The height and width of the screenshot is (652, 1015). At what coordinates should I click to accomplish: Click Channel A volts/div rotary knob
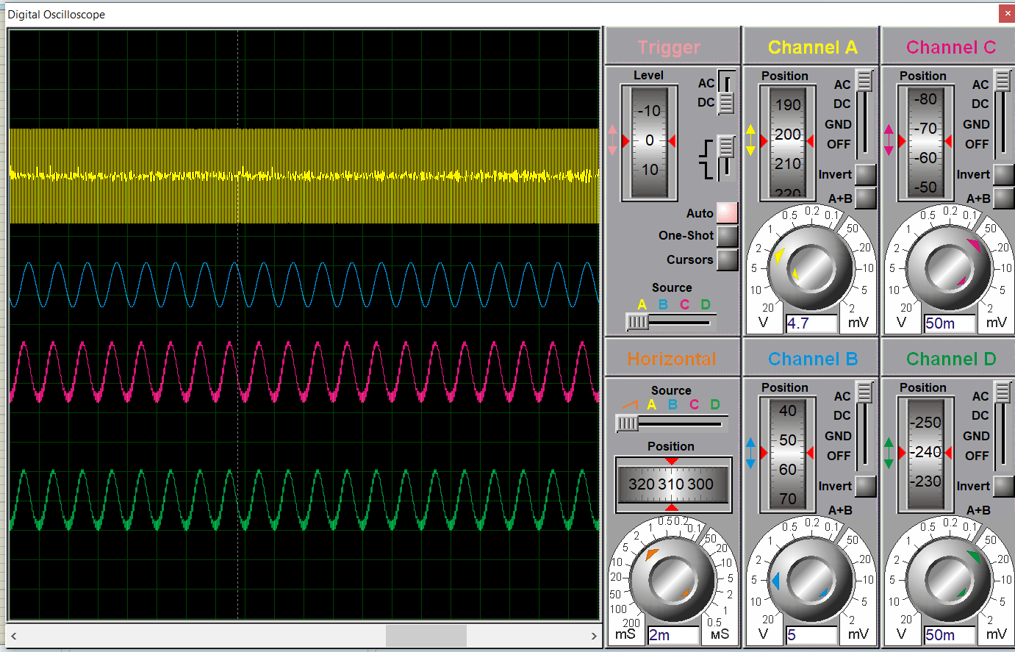click(x=811, y=269)
